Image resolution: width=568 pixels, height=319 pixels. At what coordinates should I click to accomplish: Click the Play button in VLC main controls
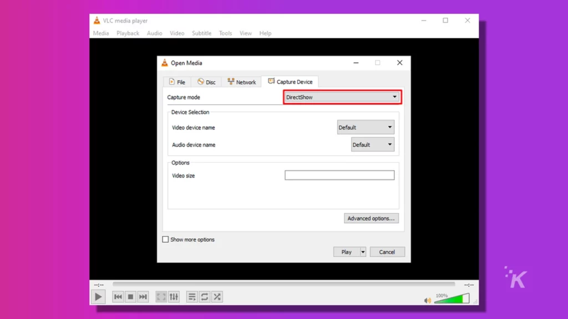(98, 297)
